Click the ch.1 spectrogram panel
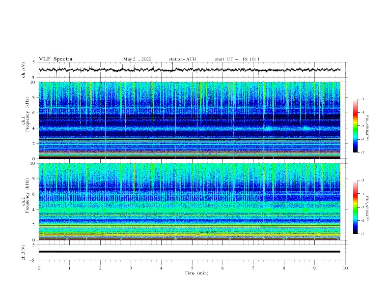This screenshot has height=301, width=389. click(189, 120)
